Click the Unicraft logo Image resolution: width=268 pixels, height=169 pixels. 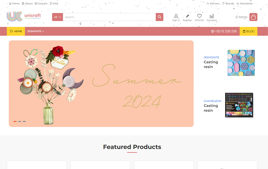pyautogui.click(x=24, y=16)
